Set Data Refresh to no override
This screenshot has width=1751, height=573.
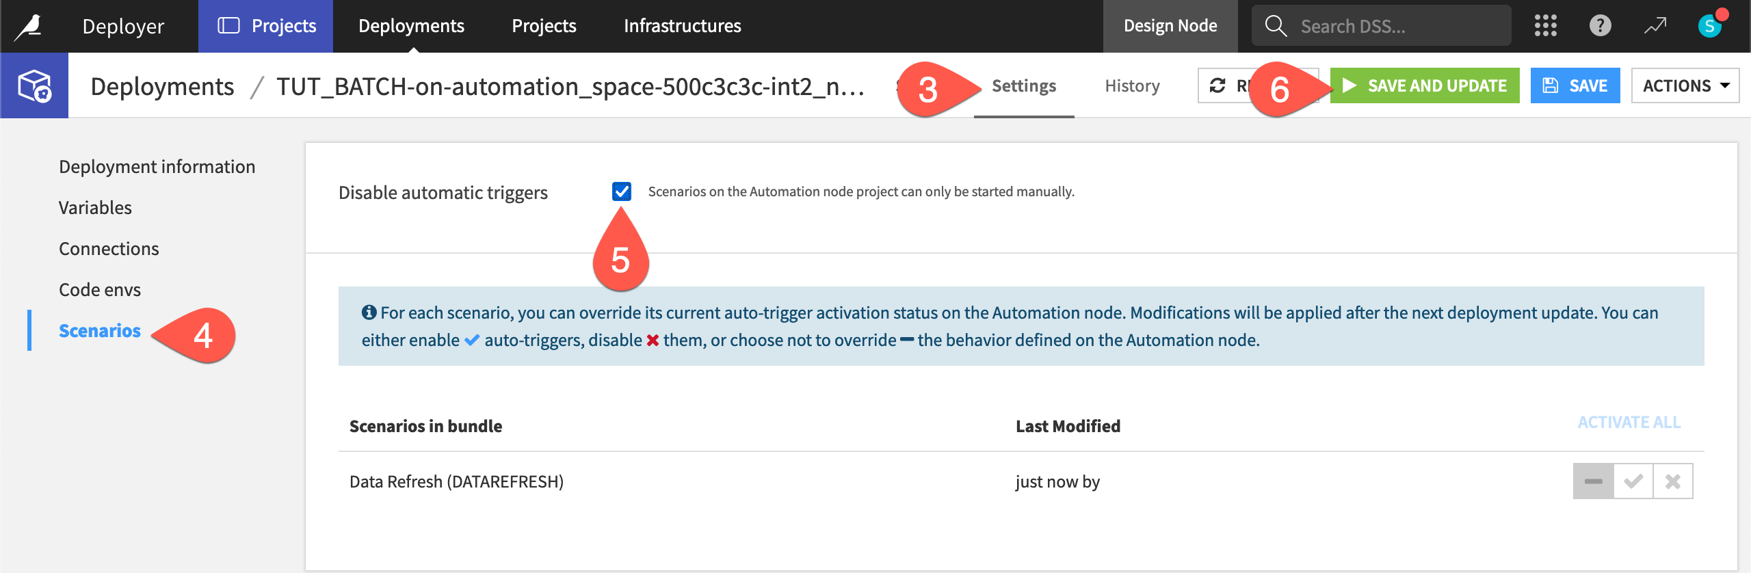click(1593, 481)
